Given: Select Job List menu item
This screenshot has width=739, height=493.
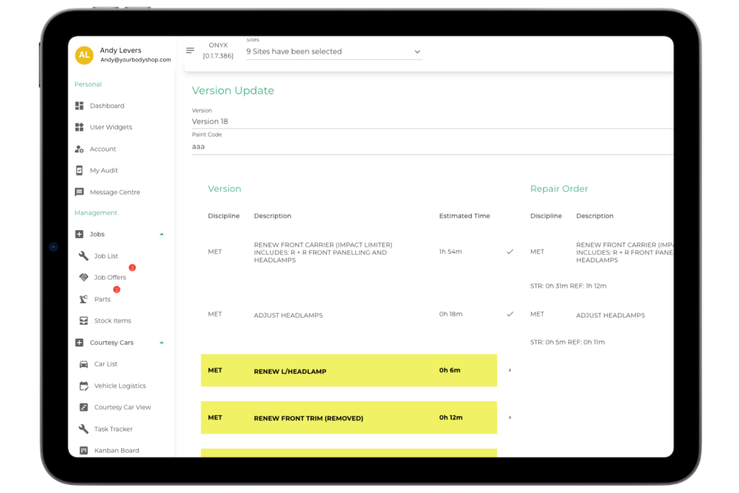Looking at the screenshot, I should coord(106,256).
